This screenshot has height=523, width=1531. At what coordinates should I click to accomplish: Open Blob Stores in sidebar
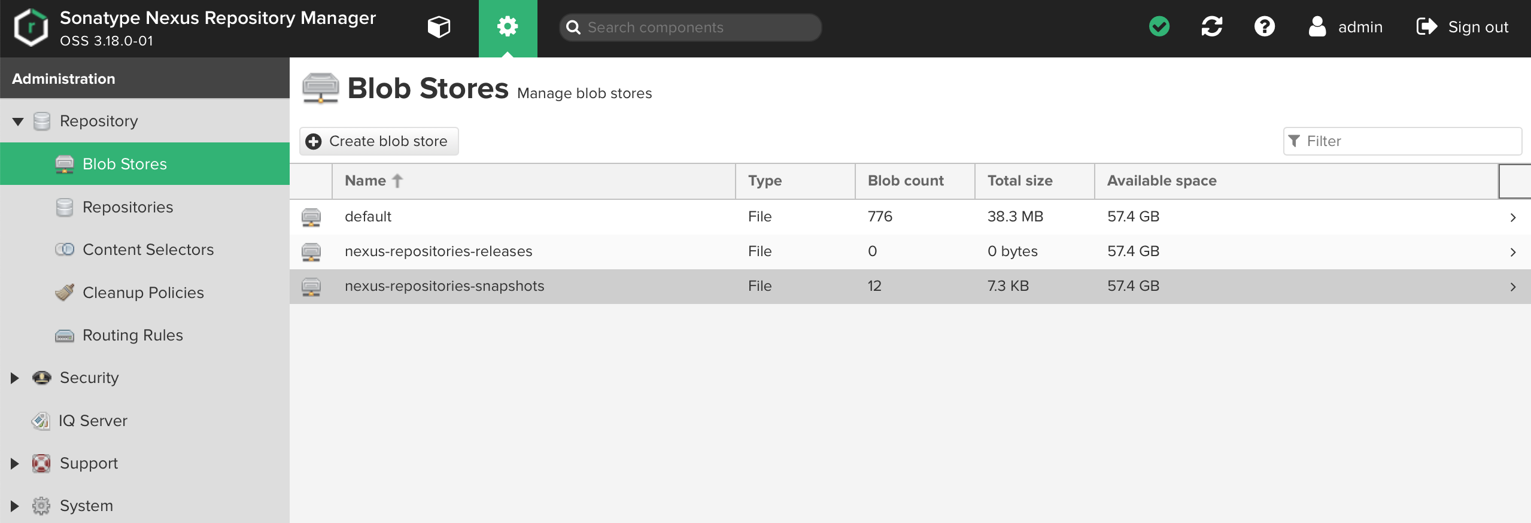[145, 164]
